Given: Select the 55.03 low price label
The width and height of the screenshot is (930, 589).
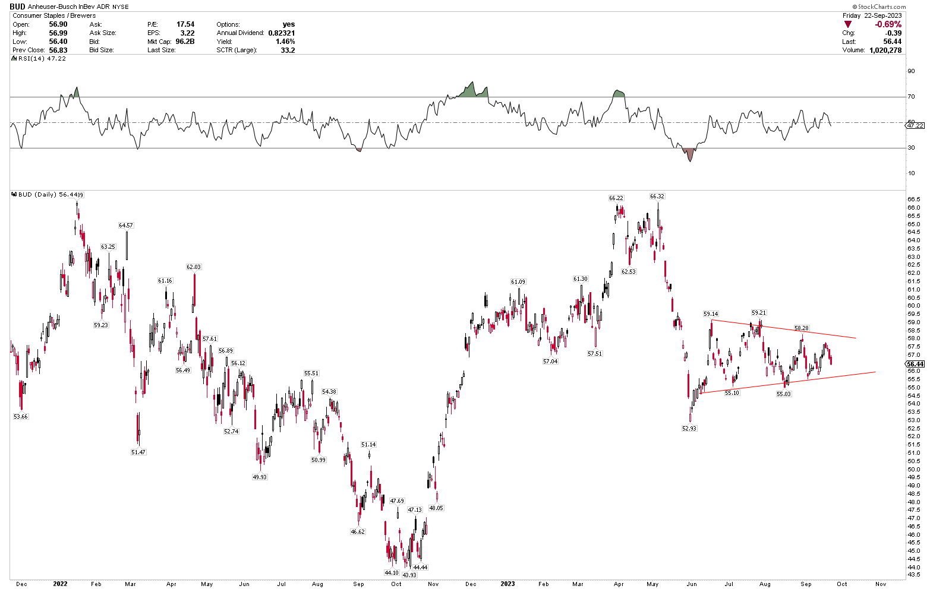Looking at the screenshot, I should point(784,394).
